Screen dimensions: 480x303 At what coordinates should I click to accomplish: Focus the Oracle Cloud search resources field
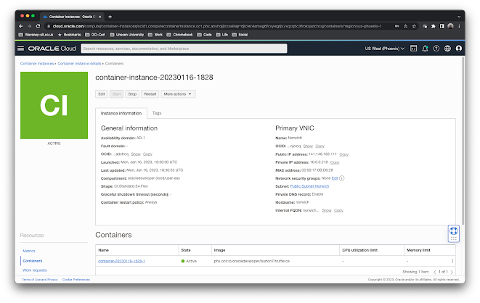pyautogui.click(x=184, y=49)
